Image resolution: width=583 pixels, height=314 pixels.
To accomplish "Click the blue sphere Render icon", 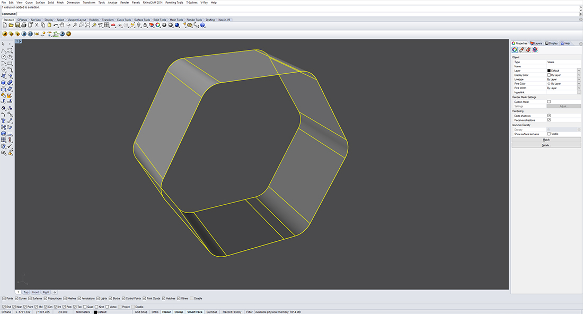I will tap(176, 25).
